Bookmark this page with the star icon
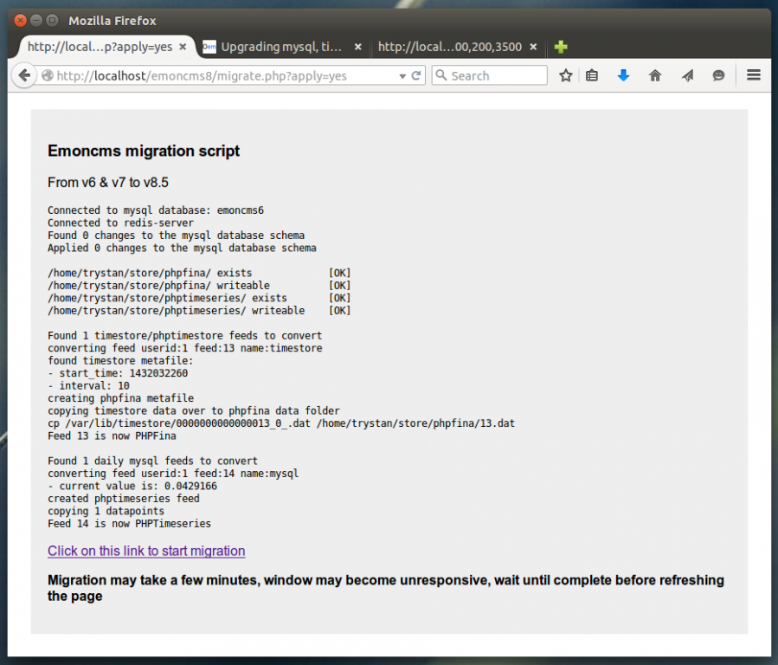This screenshot has width=778, height=665. 566,75
